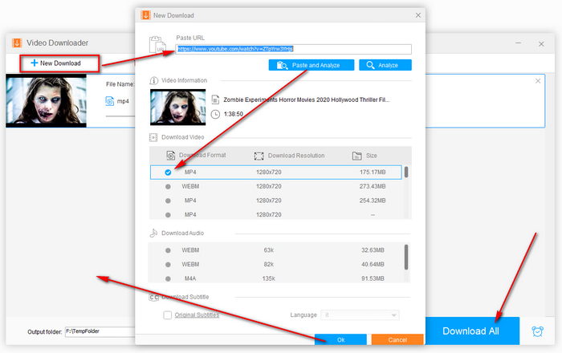Viewport: 562px width, 353px height.
Task: Click the Video Information info icon
Action: 153,81
